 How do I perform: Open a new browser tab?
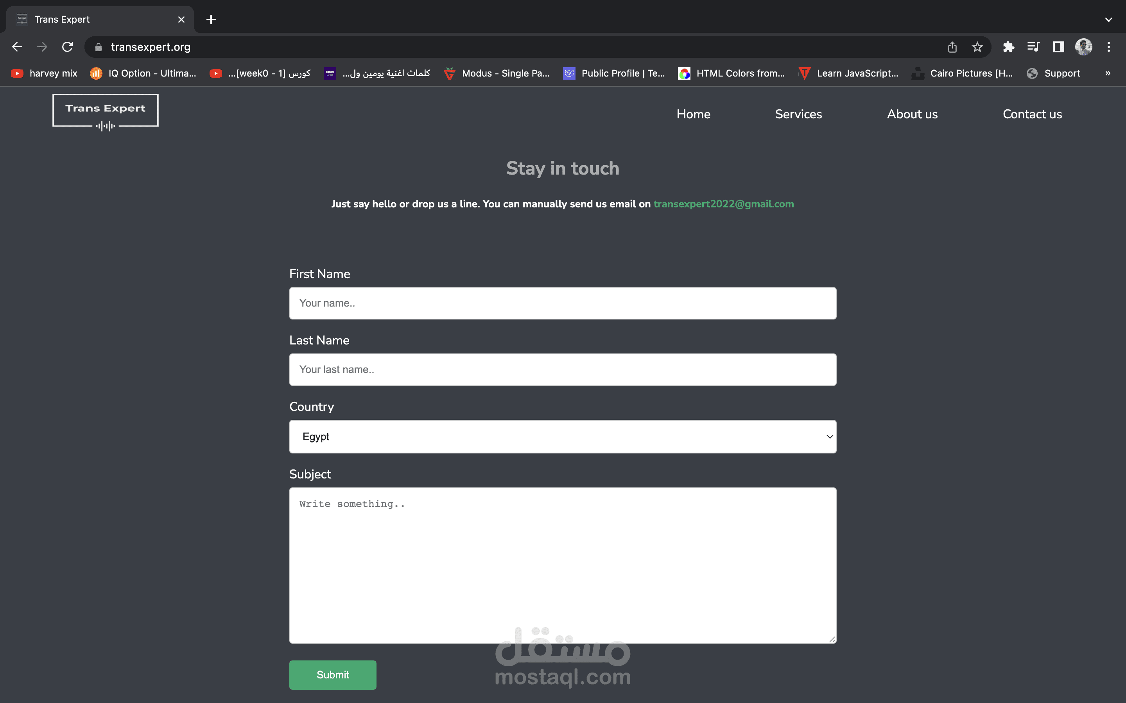tap(211, 20)
